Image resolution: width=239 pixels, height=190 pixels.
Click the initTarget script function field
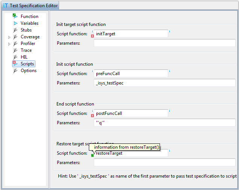(130, 34)
